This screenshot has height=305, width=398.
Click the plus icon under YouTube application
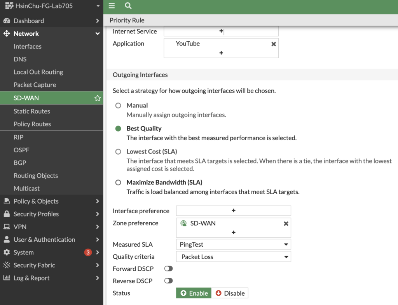tap(221, 53)
